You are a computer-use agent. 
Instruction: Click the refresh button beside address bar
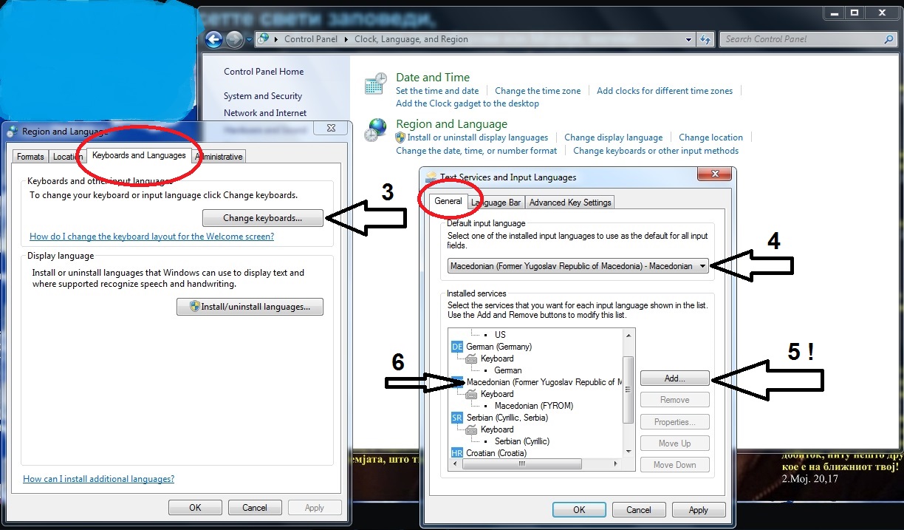(705, 40)
